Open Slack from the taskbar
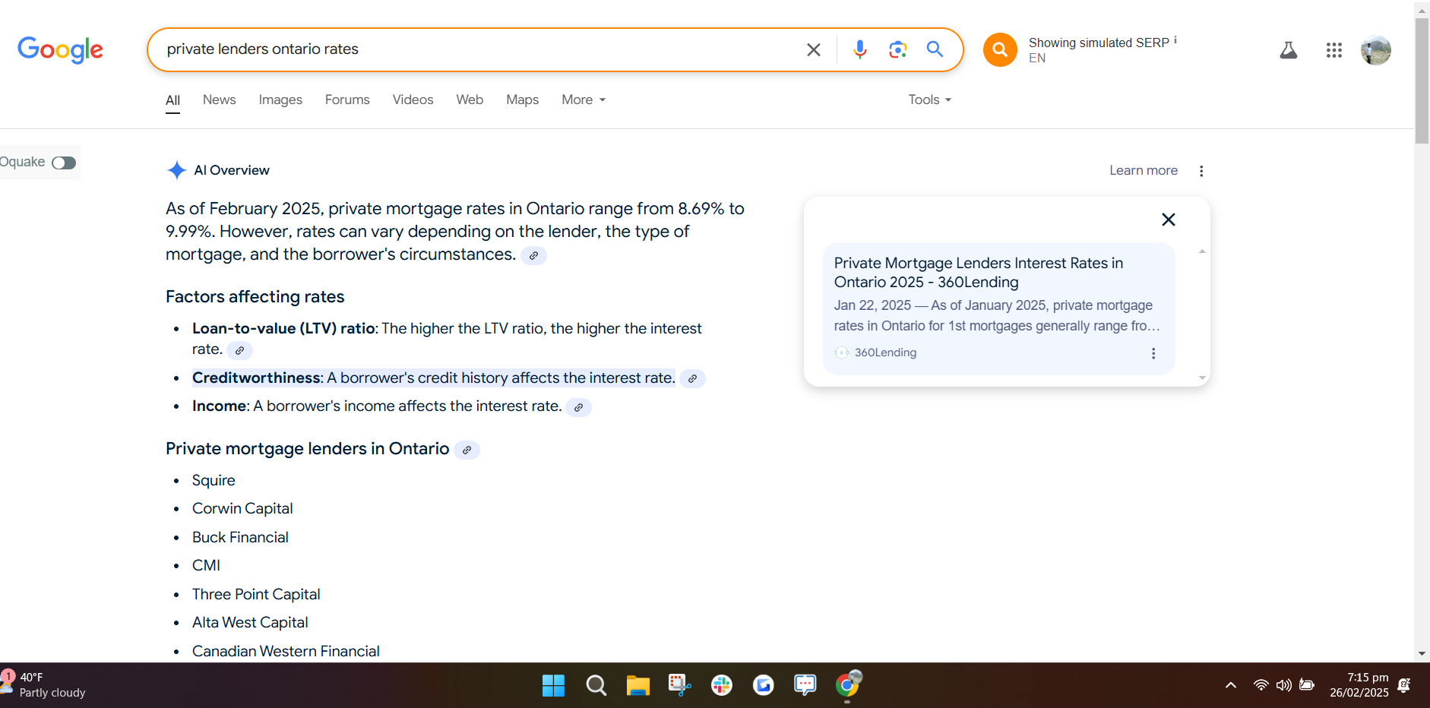 point(721,685)
